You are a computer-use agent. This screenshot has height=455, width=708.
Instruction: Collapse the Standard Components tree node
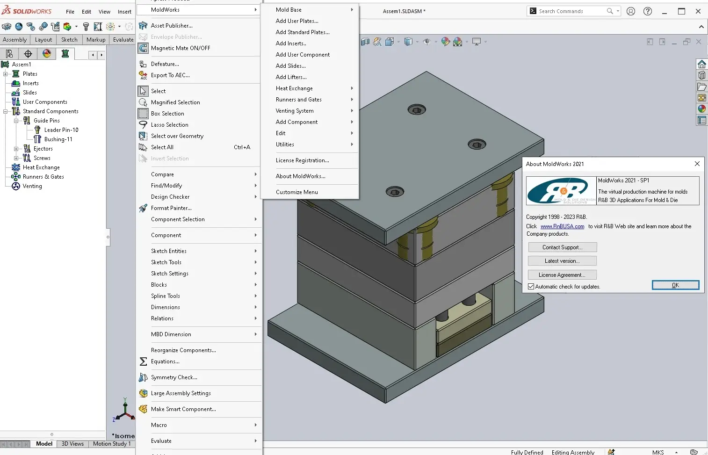click(x=5, y=111)
